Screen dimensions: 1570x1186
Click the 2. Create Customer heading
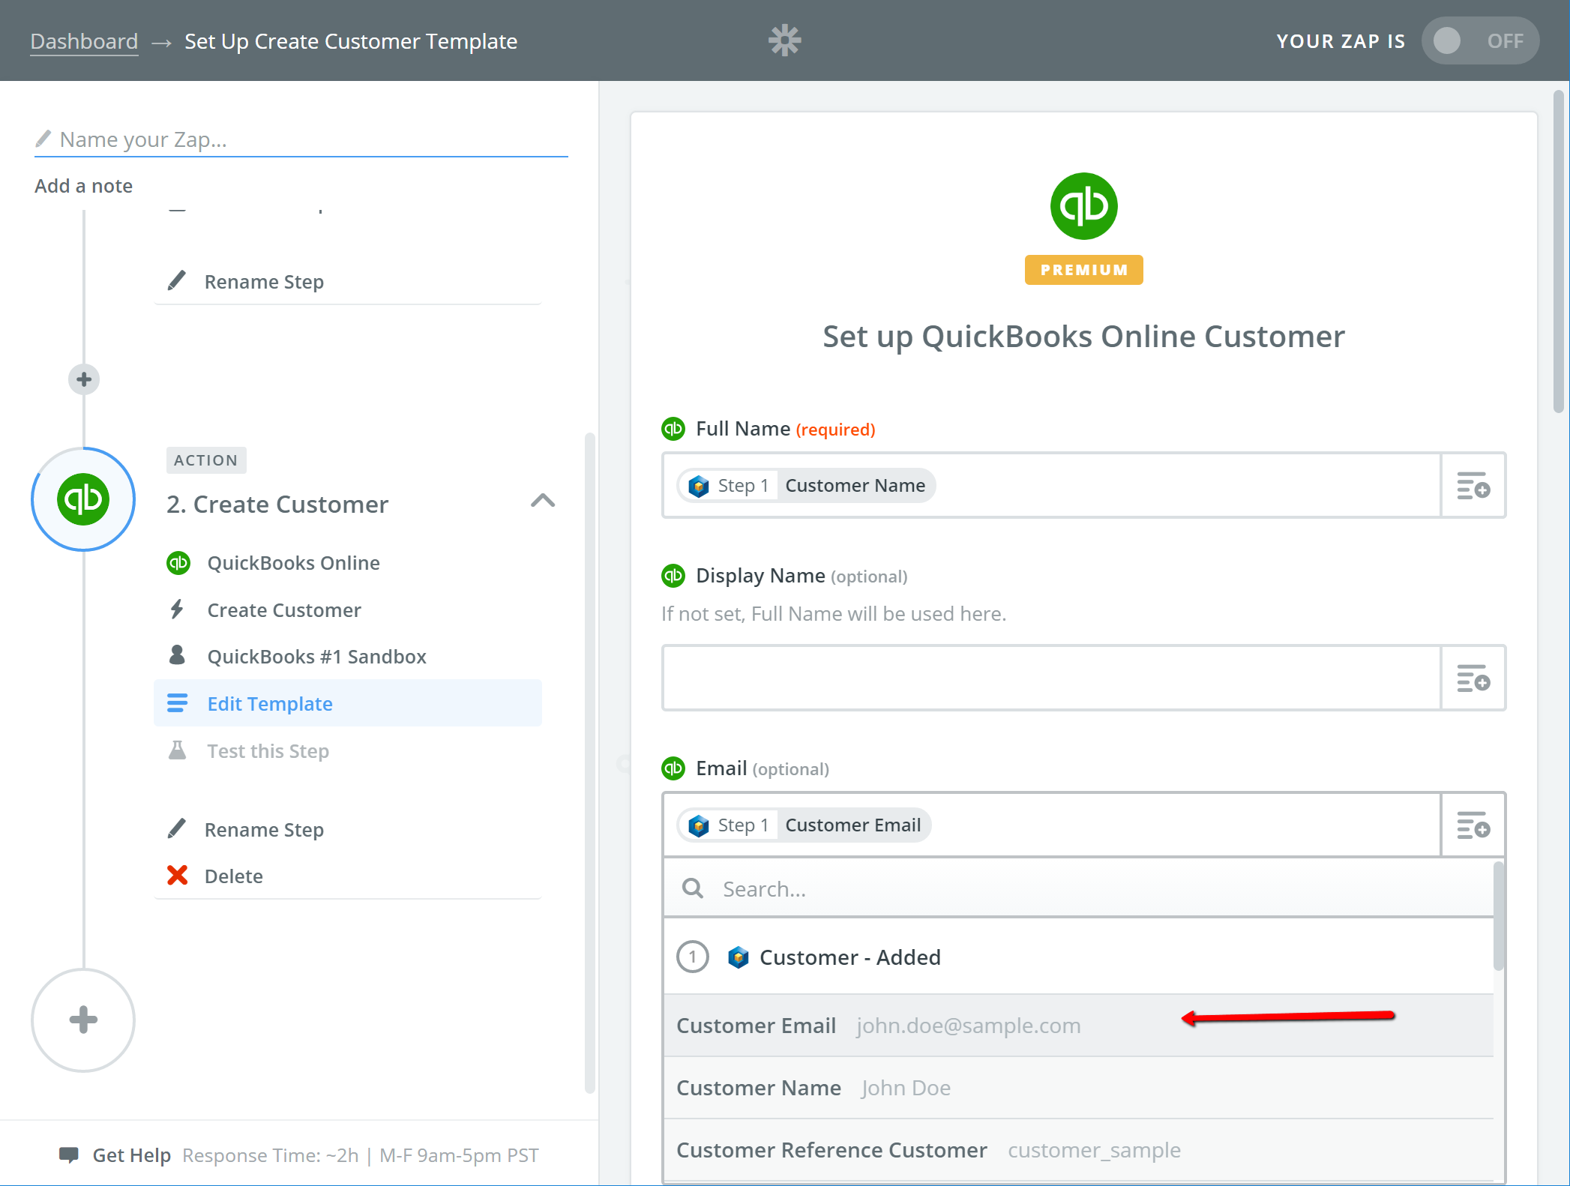coord(277,505)
